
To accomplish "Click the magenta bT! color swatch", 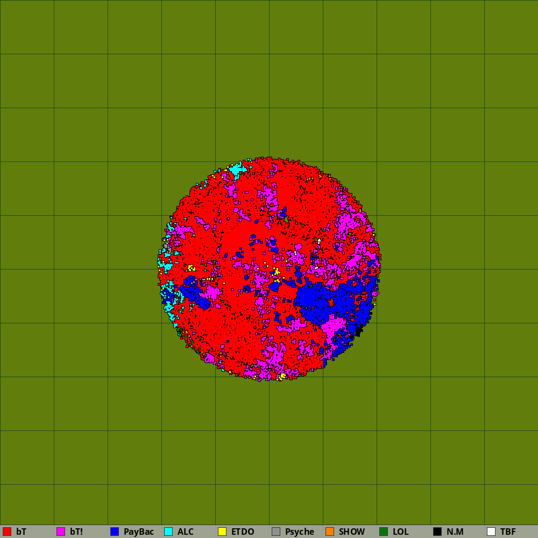I will pyautogui.click(x=61, y=532).
